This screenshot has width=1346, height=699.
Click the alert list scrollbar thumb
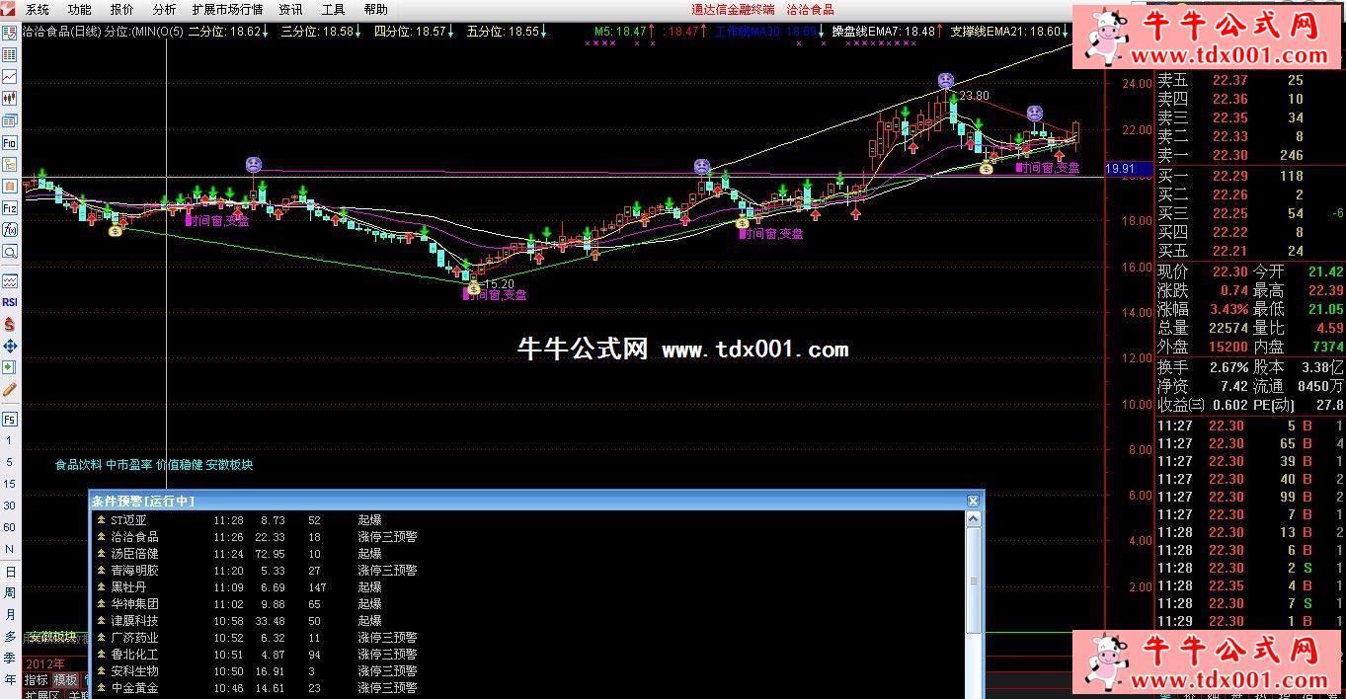pos(974,580)
